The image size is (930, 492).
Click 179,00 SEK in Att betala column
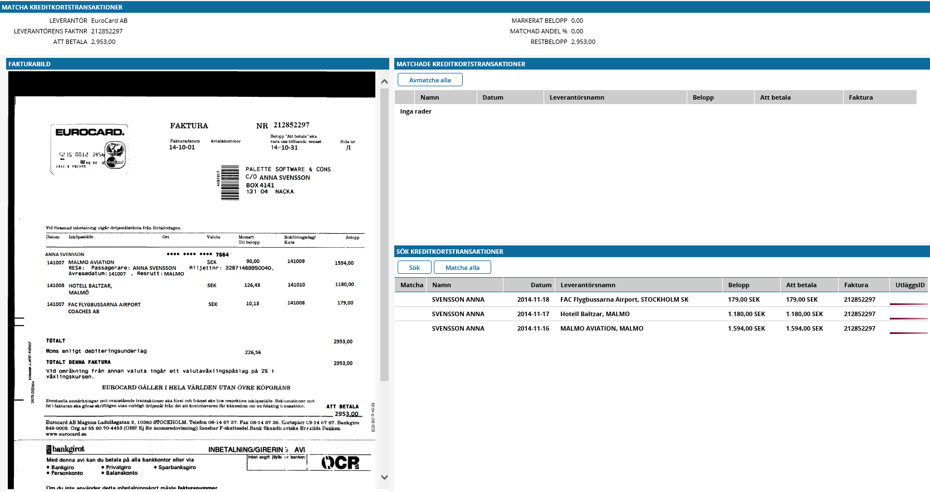click(801, 299)
